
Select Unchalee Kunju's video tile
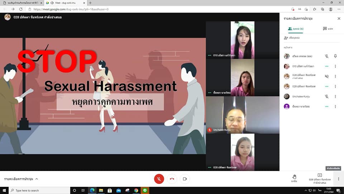click(243, 115)
